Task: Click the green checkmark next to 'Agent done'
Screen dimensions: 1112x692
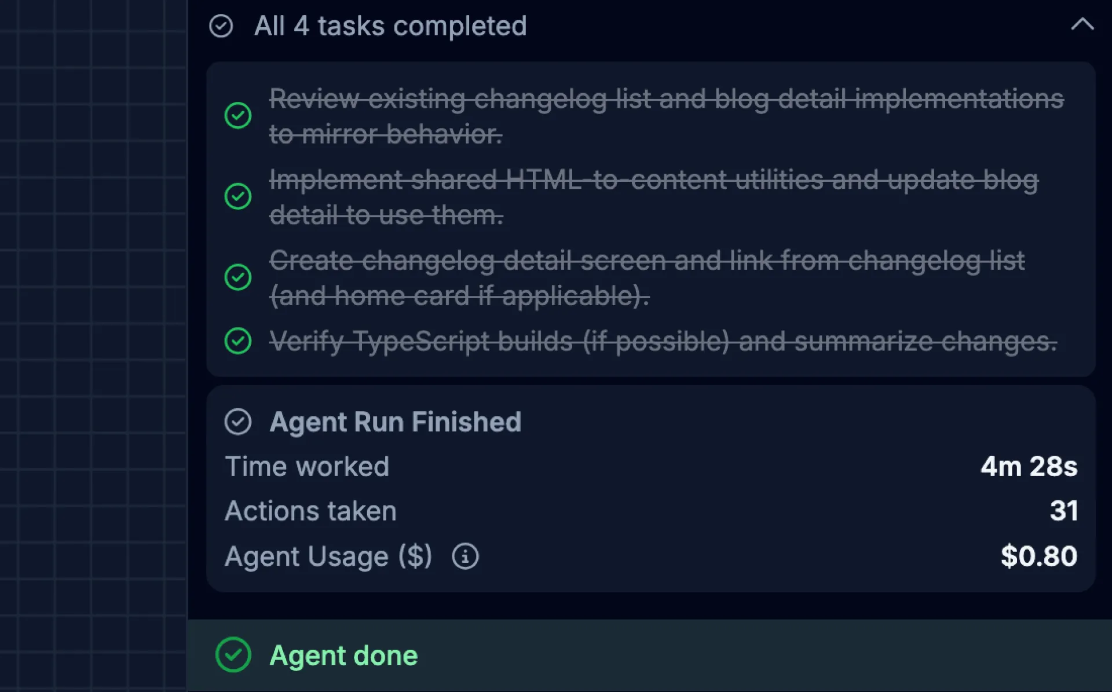Action: pyautogui.click(x=233, y=655)
